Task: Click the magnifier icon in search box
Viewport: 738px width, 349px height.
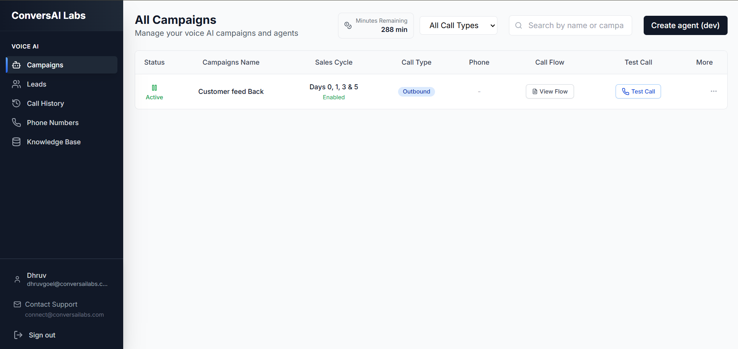Action: 519,25
